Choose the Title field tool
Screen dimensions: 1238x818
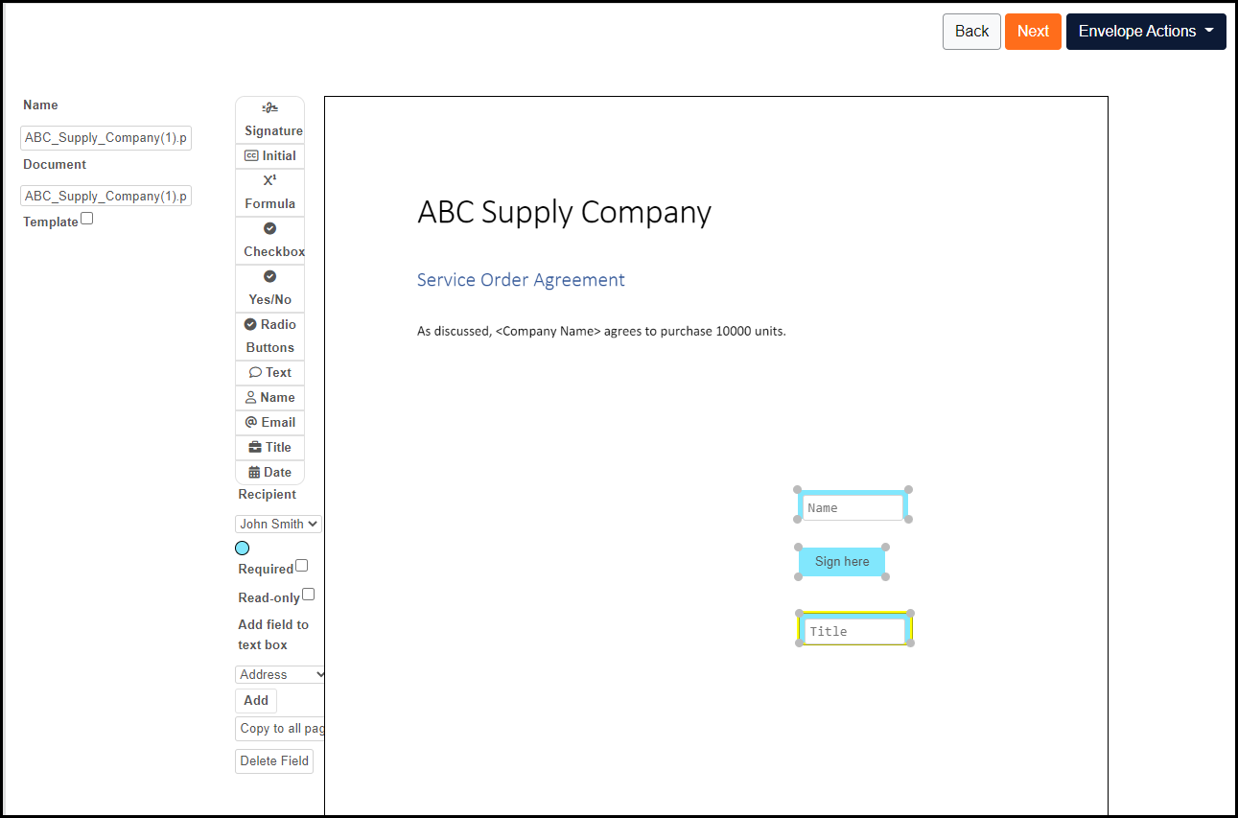tap(269, 447)
